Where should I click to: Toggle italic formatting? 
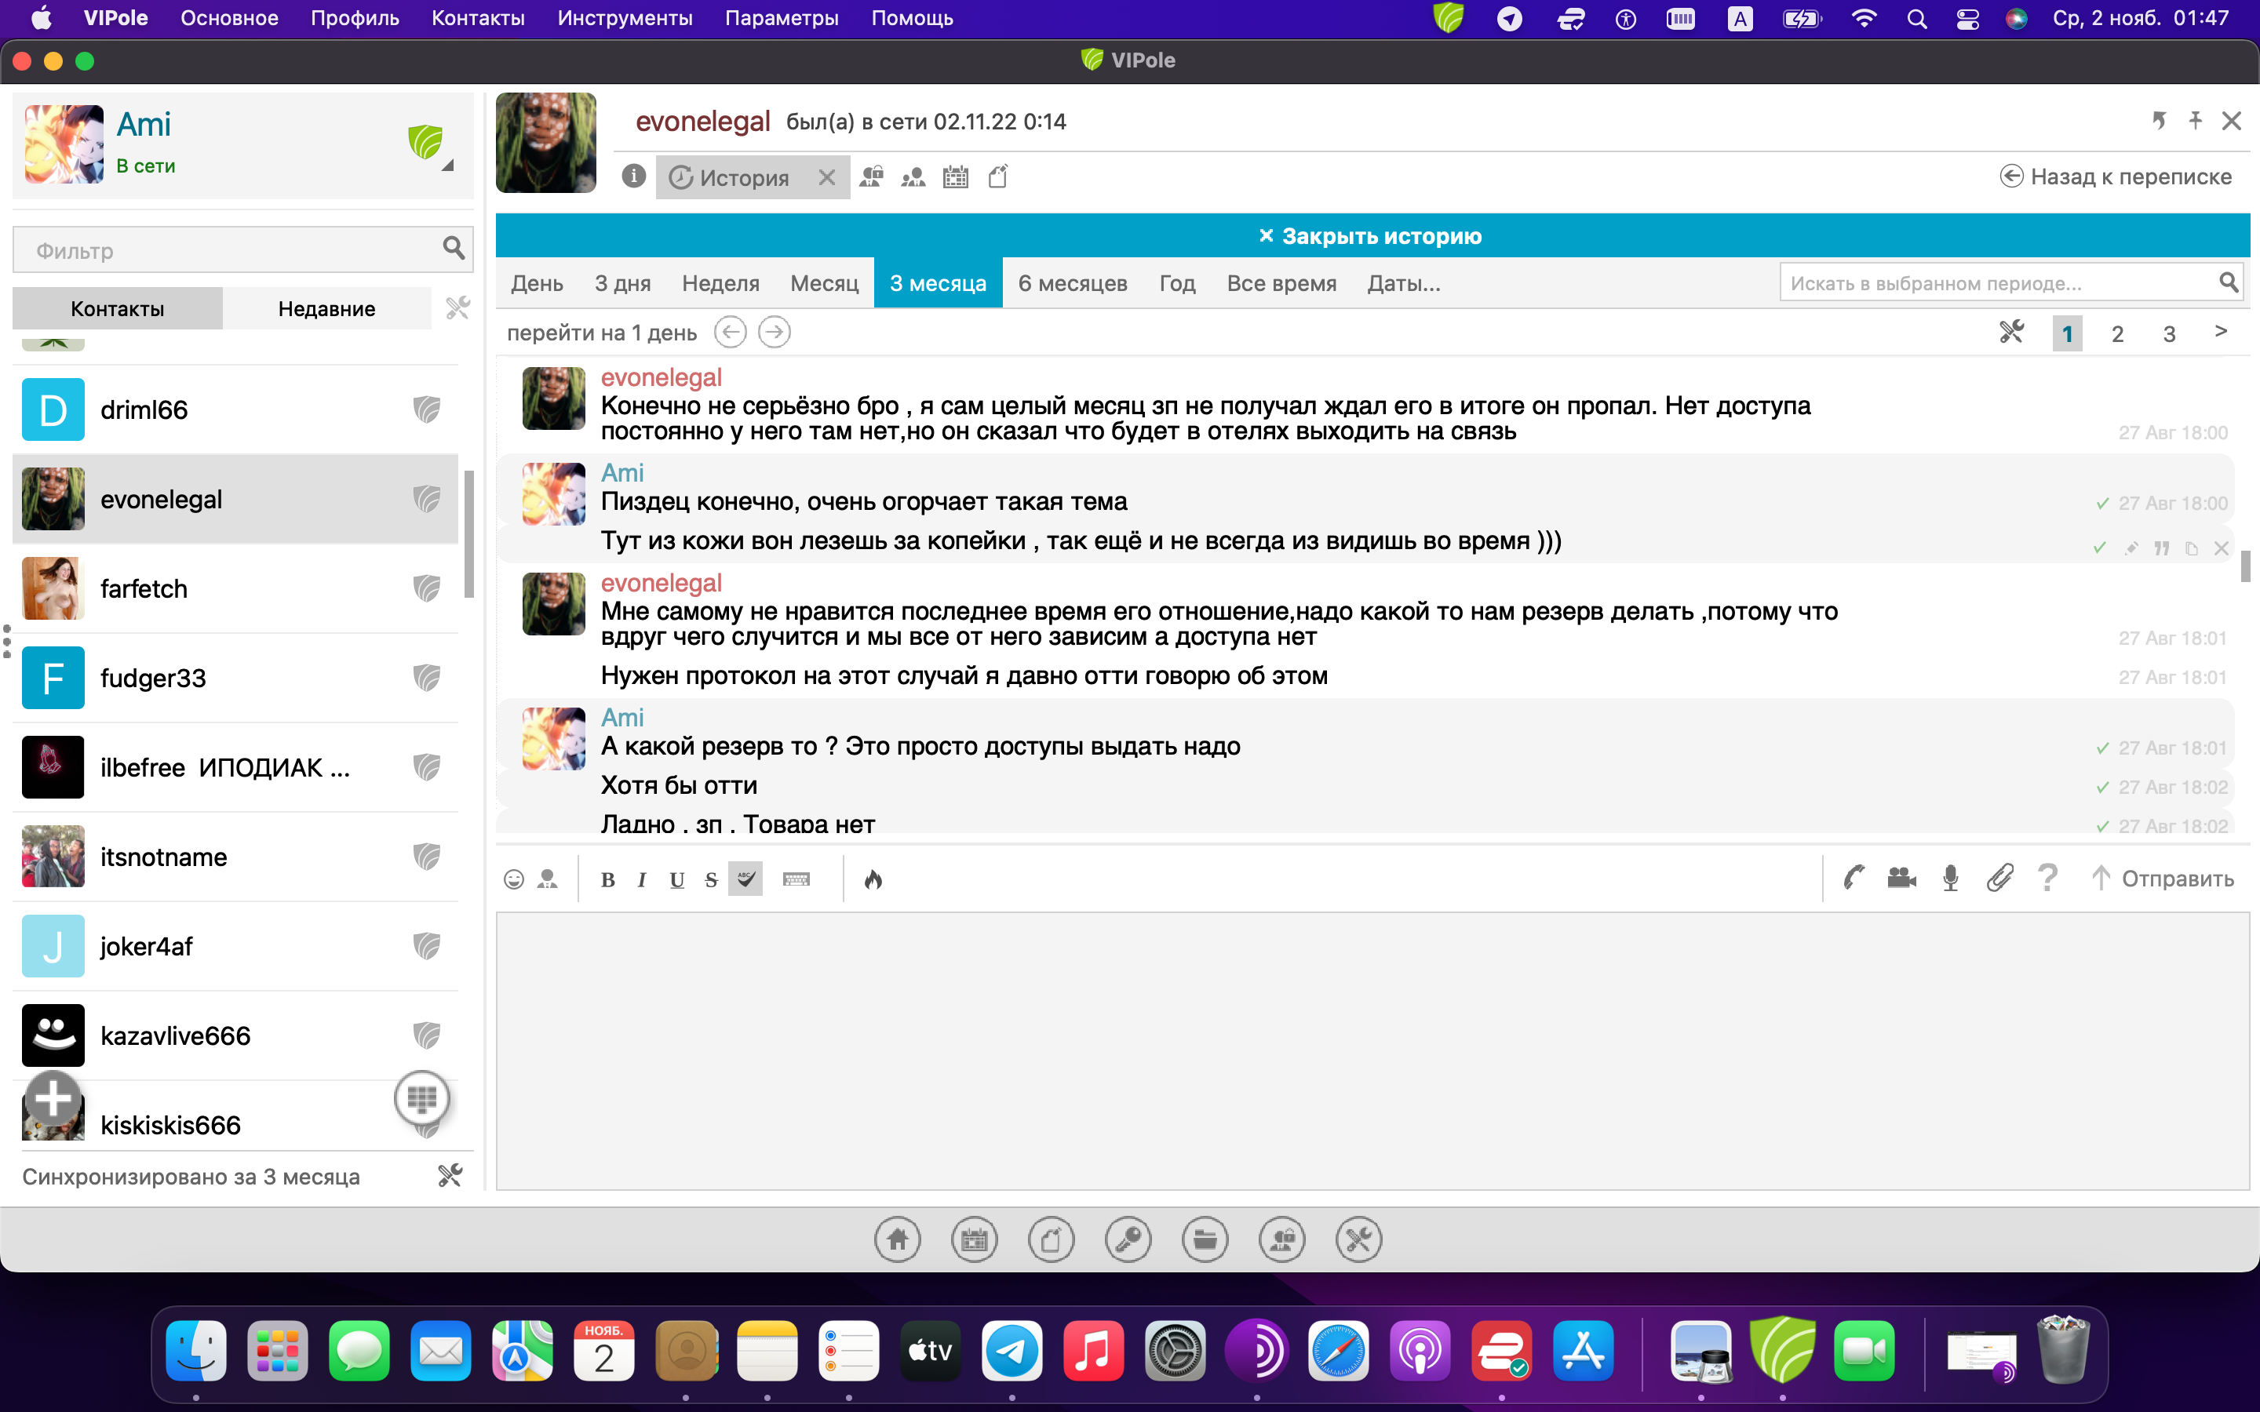(642, 879)
